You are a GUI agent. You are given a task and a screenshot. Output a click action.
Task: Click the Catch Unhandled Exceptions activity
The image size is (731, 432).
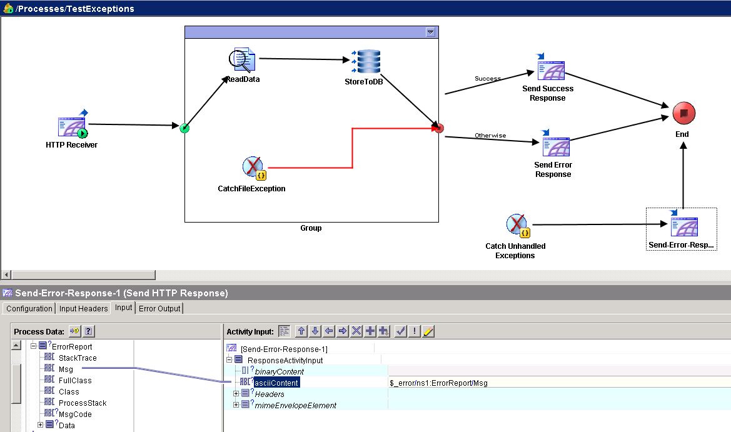(x=515, y=224)
